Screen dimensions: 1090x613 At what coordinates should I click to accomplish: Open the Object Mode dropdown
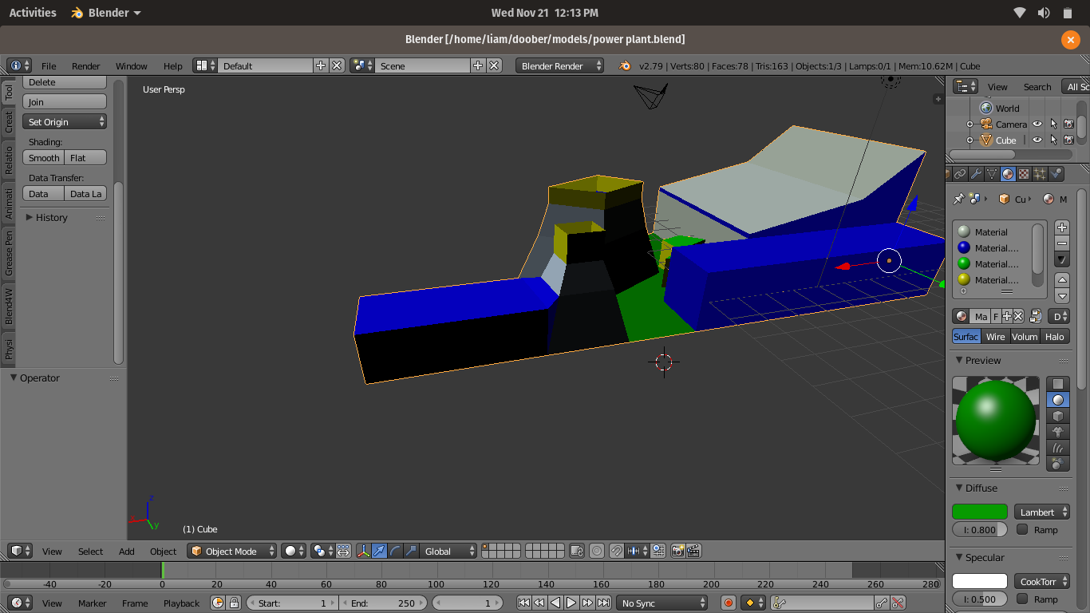pyautogui.click(x=232, y=551)
